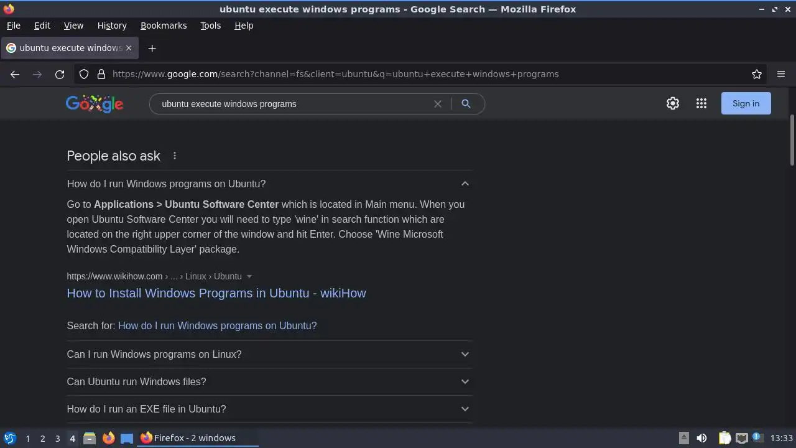Screen dimensions: 796x448
Task: Open removable media tray icon
Action: point(683,438)
